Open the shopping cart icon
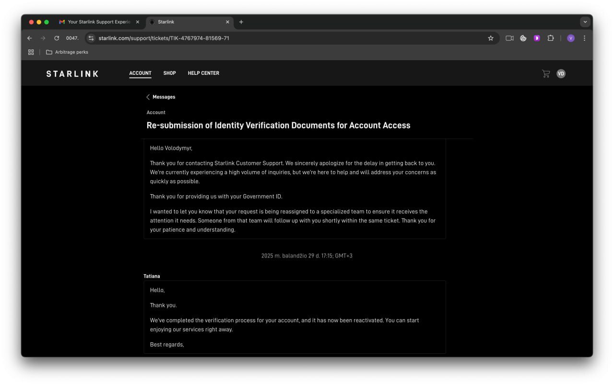The height and width of the screenshot is (385, 614). point(545,73)
